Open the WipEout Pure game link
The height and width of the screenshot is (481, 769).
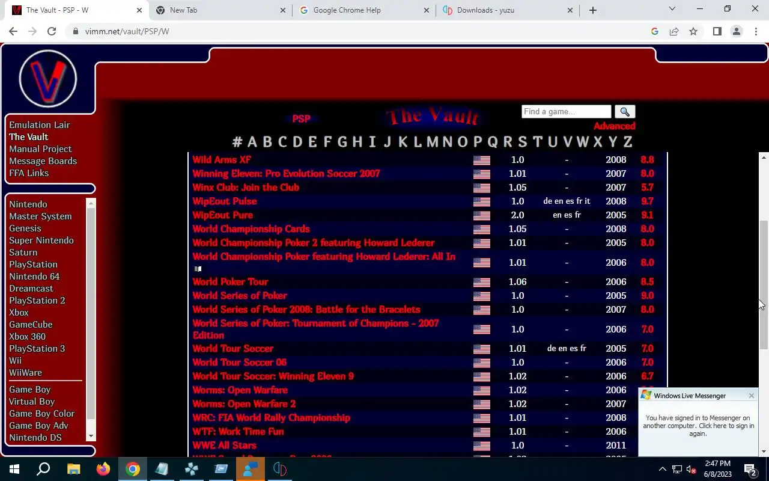[222, 215]
